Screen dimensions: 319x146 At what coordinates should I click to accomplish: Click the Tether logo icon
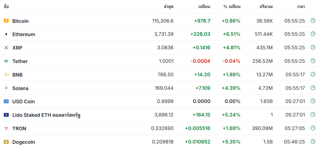pyautogui.click(x=6, y=61)
